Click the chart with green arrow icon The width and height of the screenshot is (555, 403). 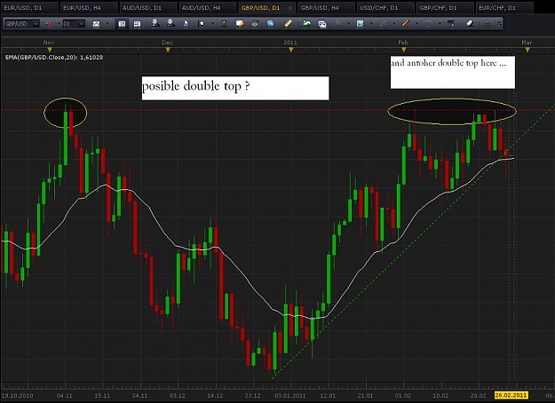click(361, 24)
